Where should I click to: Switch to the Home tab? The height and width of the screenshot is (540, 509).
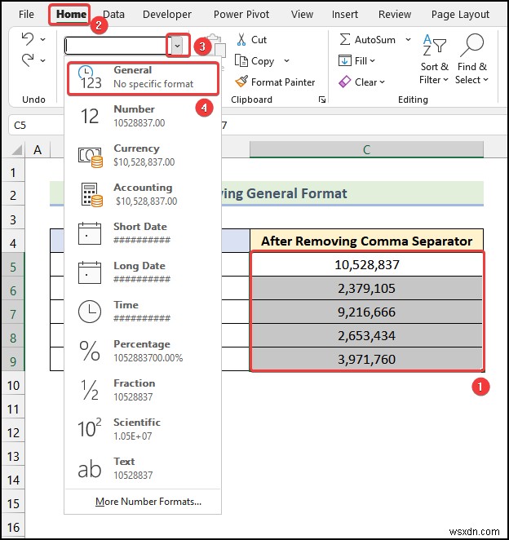[71, 14]
